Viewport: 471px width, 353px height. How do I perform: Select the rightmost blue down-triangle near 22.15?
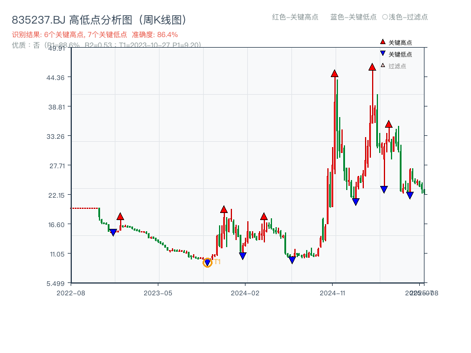coord(410,194)
